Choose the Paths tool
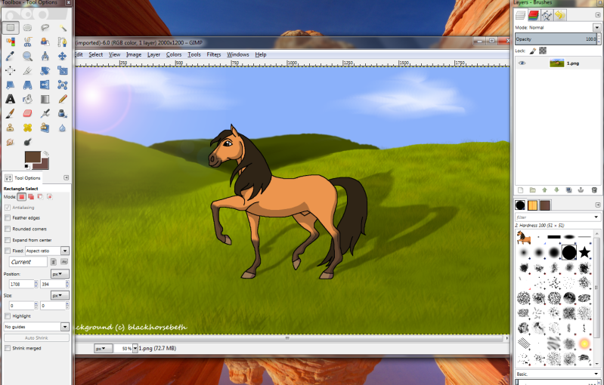The image size is (604, 385). [x=63, y=42]
